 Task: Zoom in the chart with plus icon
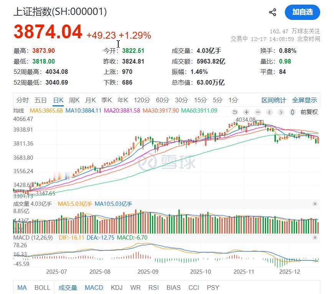[246, 112]
